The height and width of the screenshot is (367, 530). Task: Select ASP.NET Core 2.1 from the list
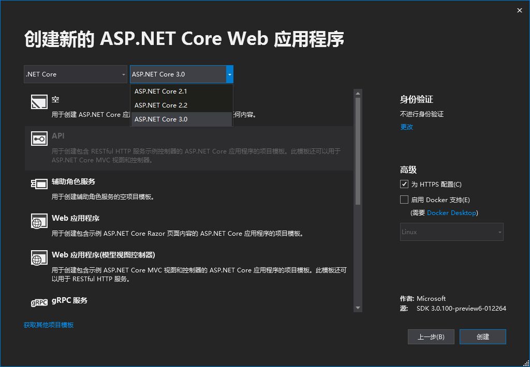point(160,91)
